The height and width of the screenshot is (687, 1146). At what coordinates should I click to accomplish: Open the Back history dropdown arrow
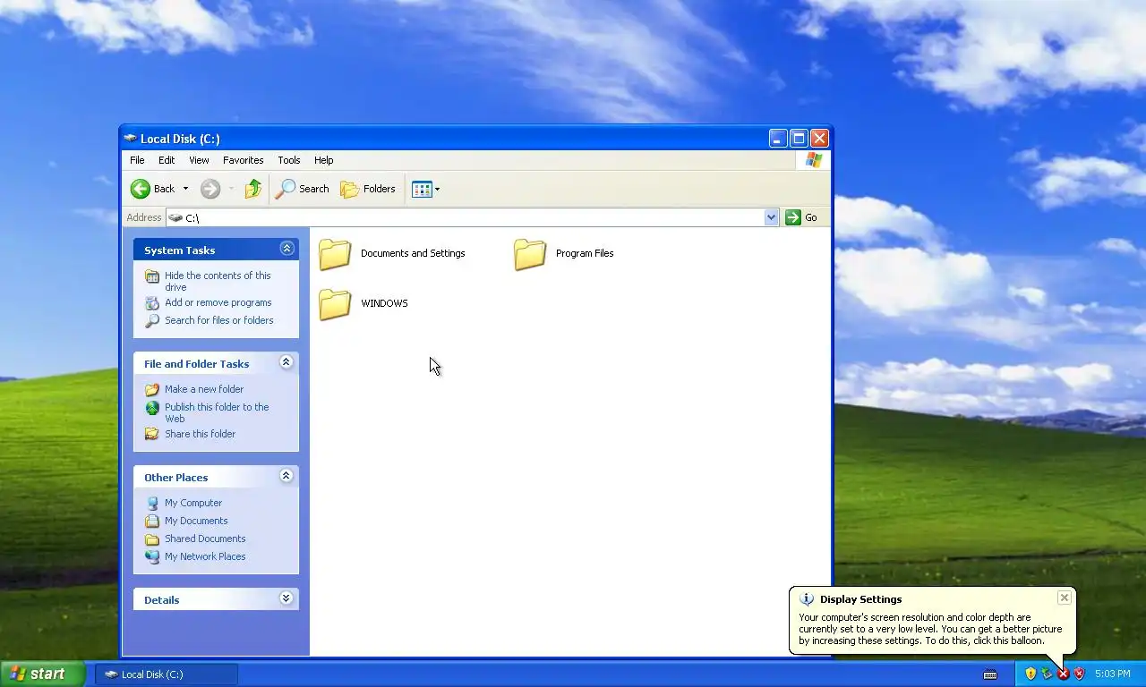(185, 189)
